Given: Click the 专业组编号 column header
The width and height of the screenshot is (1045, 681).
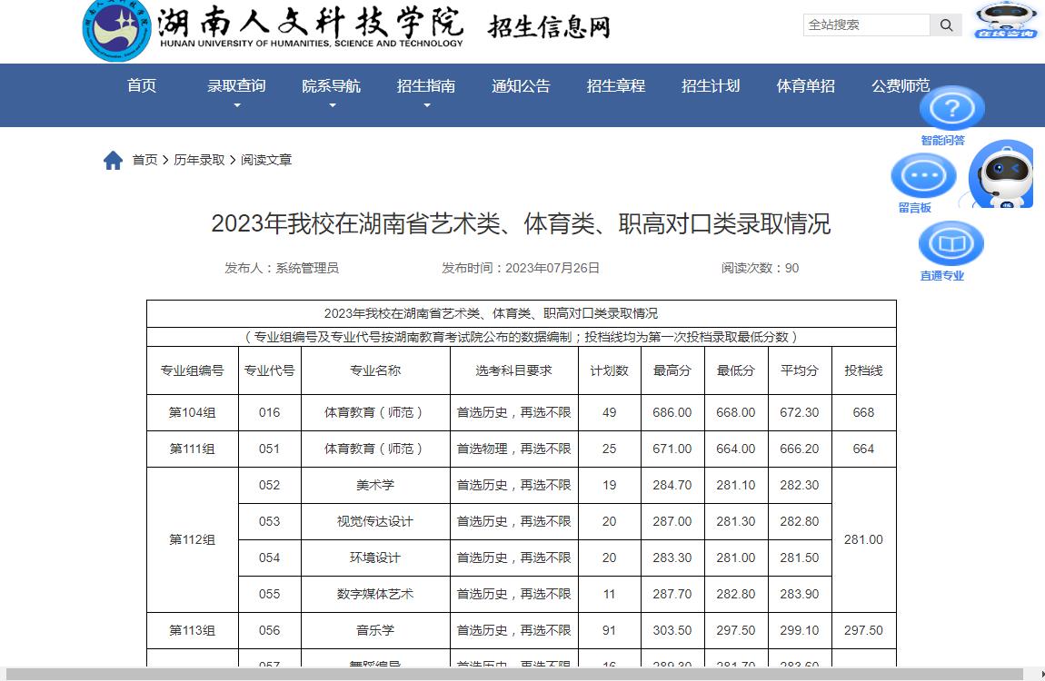Looking at the screenshot, I should [192, 370].
